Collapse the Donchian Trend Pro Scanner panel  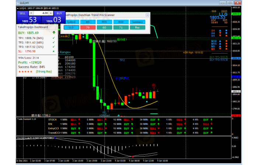147,15
